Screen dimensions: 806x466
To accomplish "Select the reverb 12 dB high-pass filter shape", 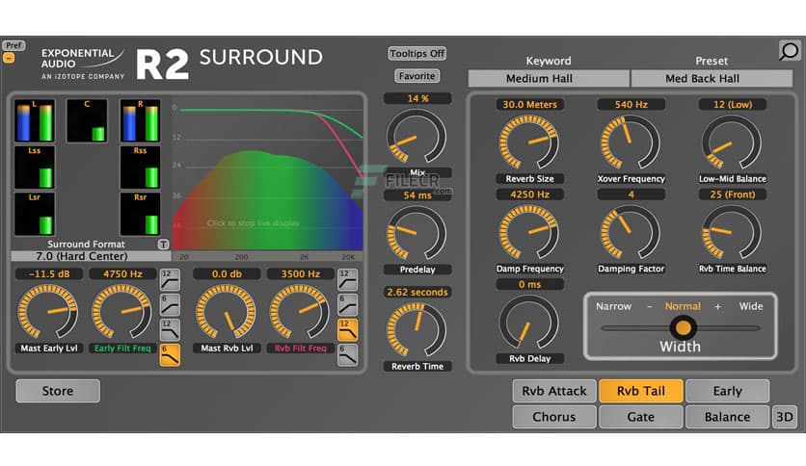I will coord(347,280).
